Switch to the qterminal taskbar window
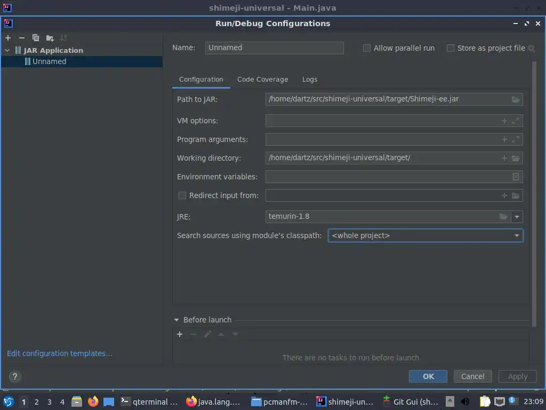Image resolution: width=546 pixels, height=410 pixels. [149, 401]
